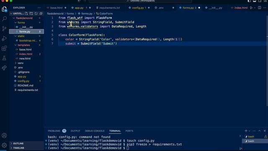This screenshot has width=268, height=151.
Task: Split the editor to the right
Action: pos(260,8)
